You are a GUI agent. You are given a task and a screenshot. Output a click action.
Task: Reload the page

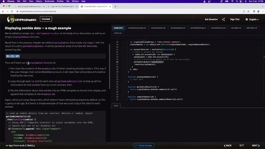pyautogui.click(x=12, y=11)
